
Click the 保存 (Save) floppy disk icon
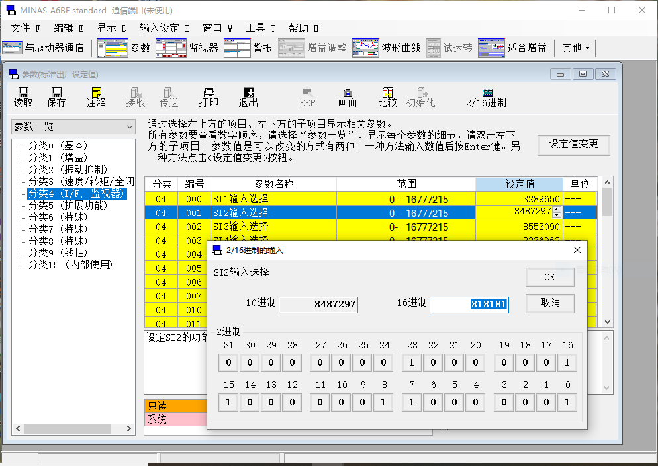56,97
